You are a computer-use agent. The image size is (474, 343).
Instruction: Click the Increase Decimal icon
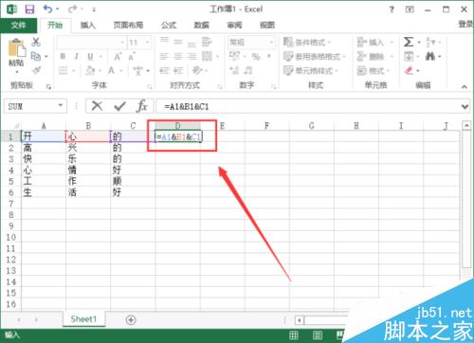click(234, 70)
